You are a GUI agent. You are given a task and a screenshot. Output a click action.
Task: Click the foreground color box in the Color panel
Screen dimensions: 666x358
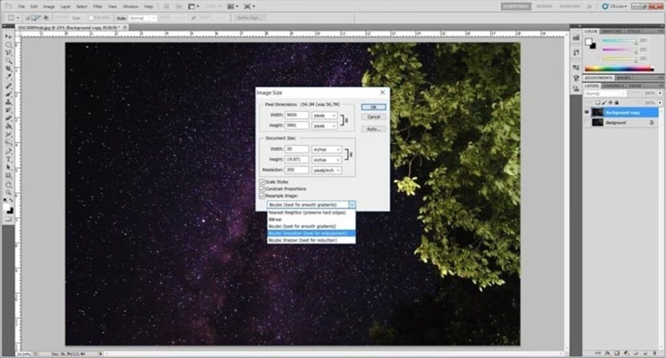(589, 42)
